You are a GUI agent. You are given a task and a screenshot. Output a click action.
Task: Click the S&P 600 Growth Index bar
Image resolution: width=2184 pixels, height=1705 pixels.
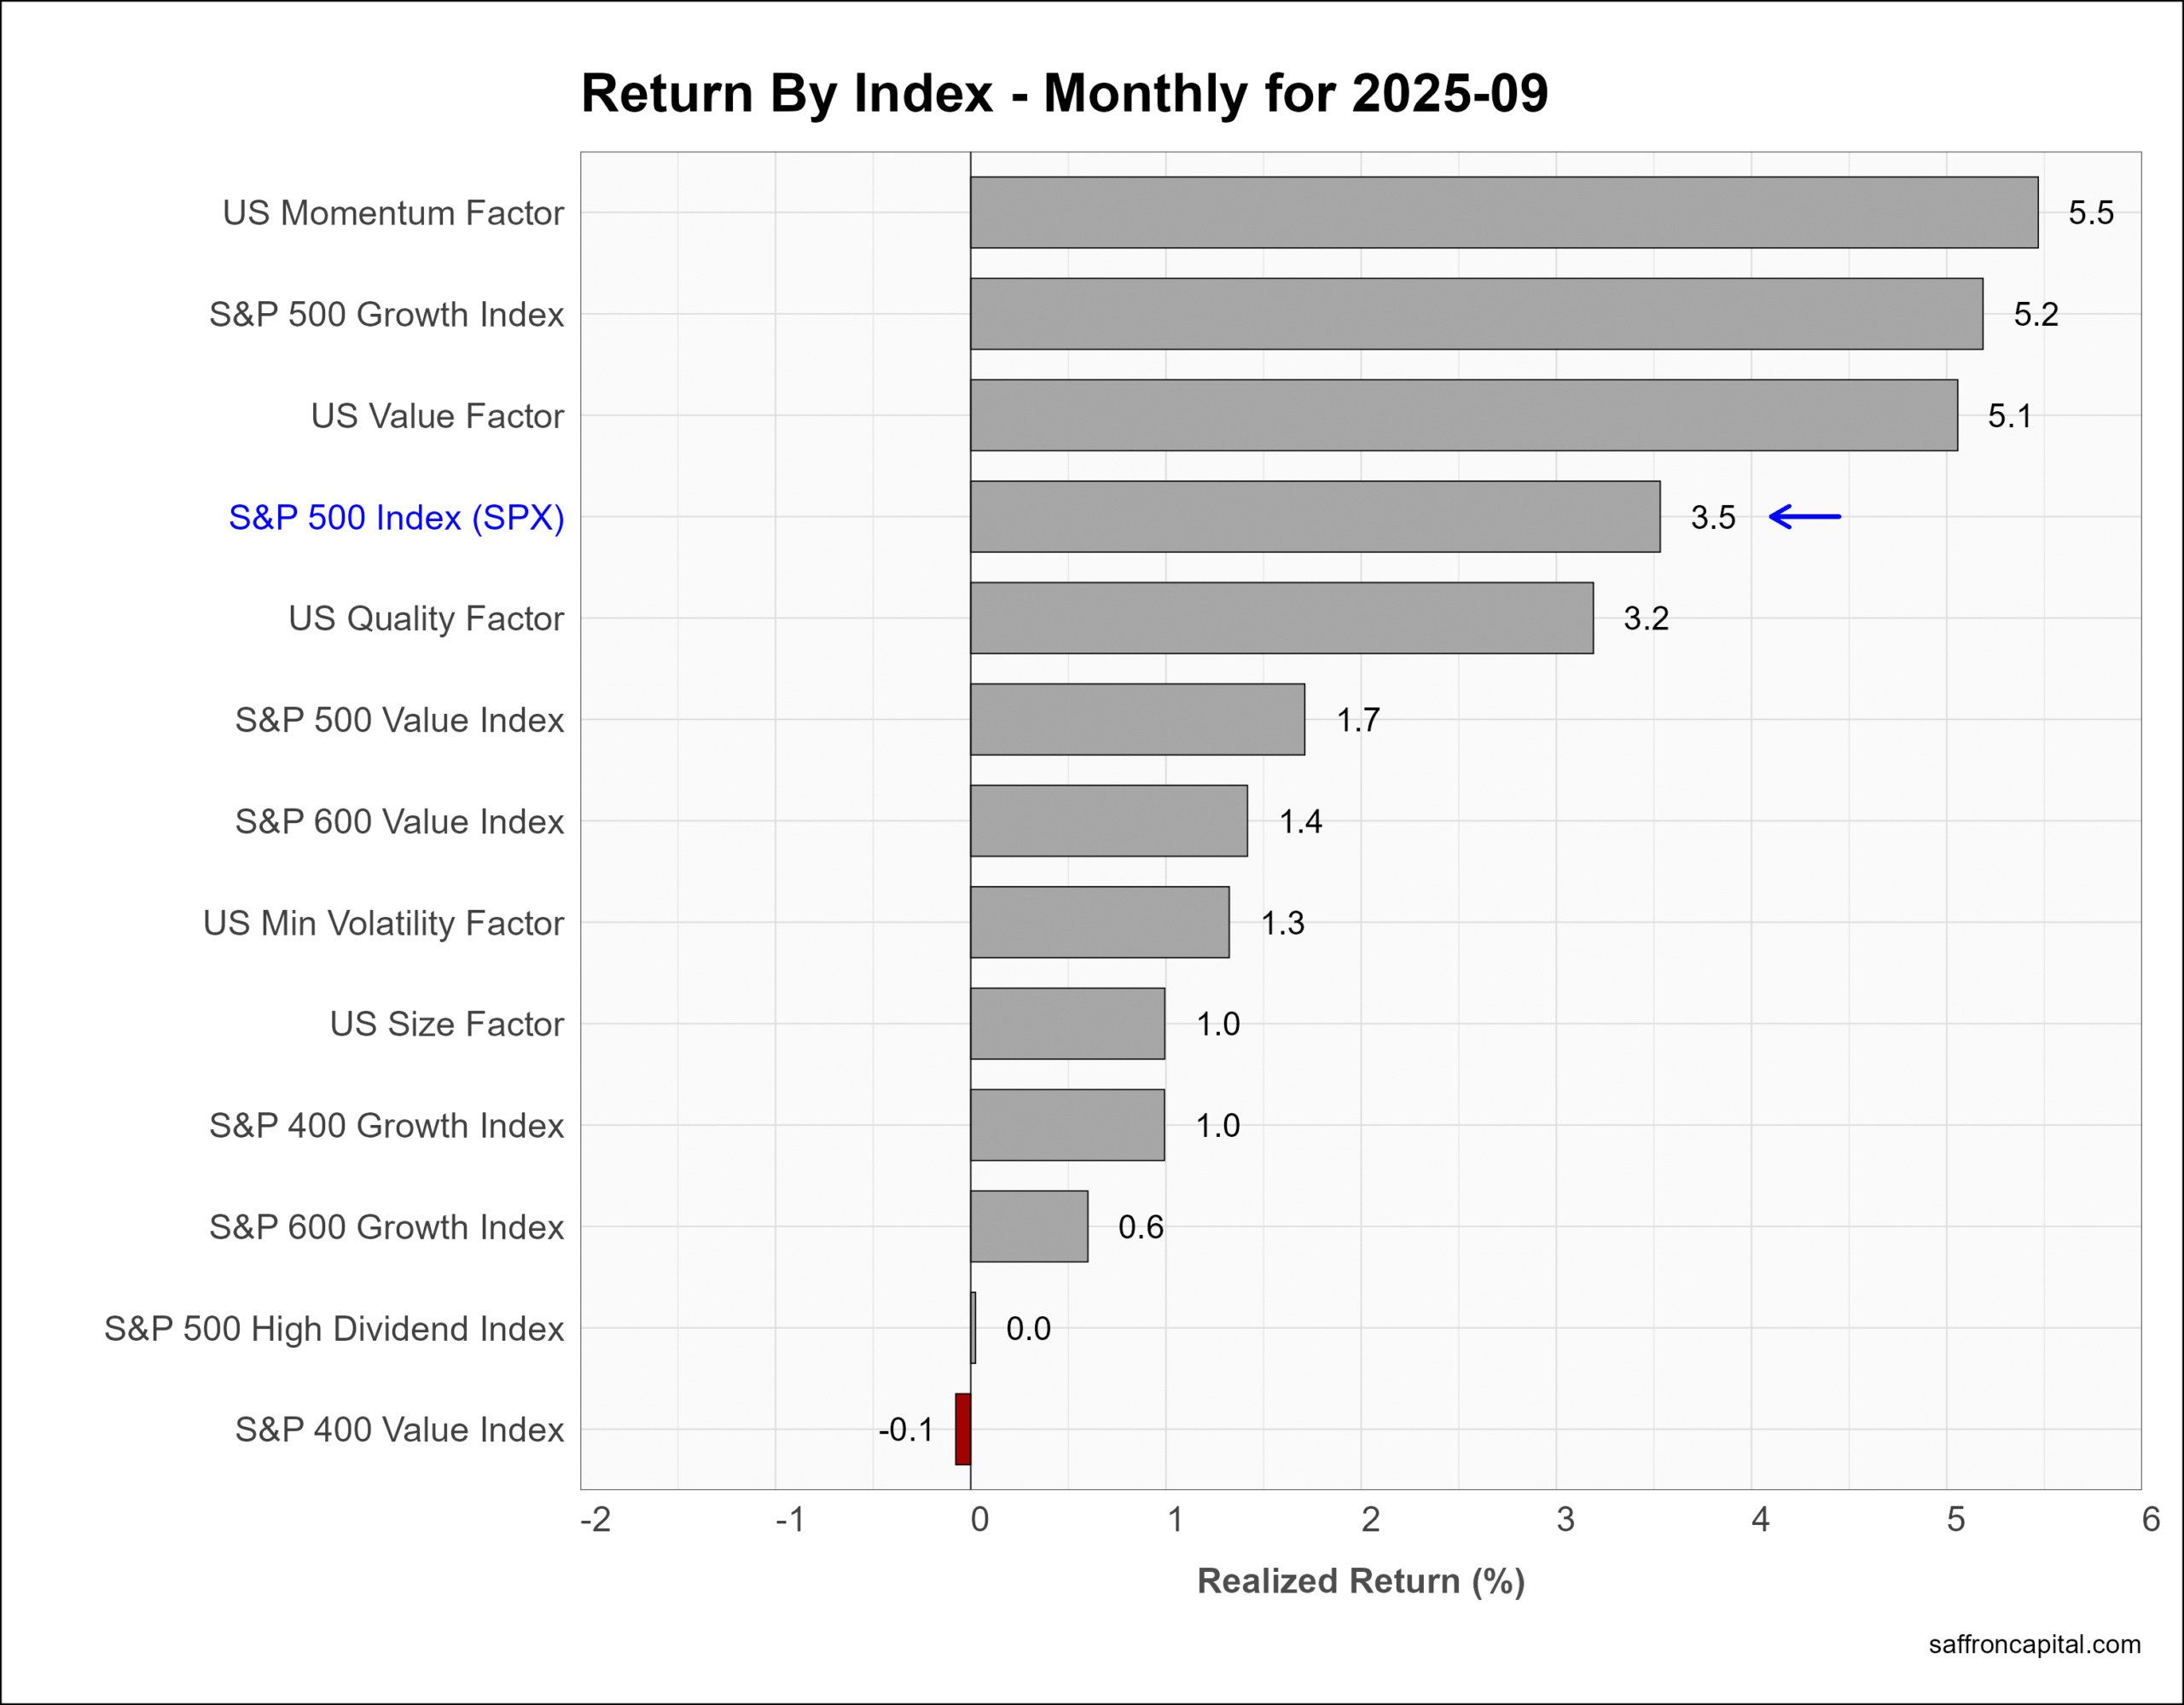(1028, 1226)
